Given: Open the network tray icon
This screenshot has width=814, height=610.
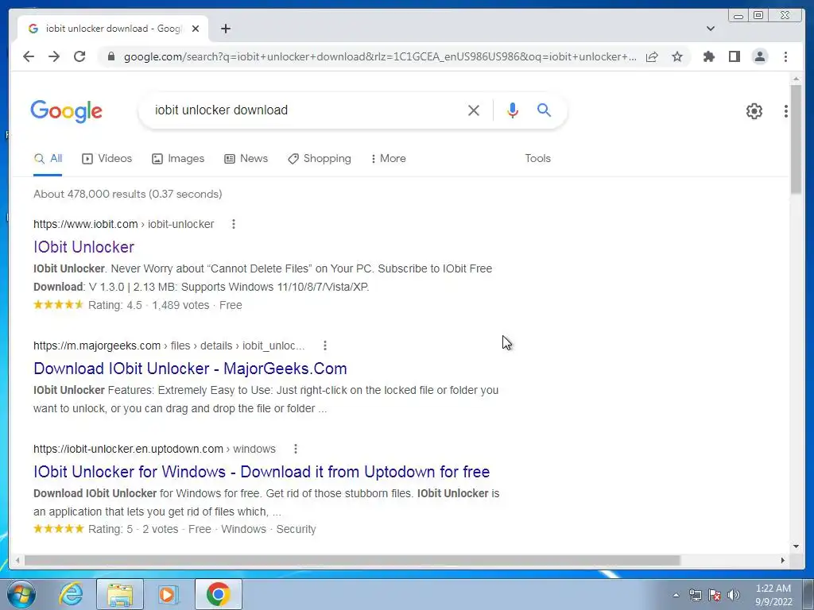Looking at the screenshot, I should [x=695, y=595].
